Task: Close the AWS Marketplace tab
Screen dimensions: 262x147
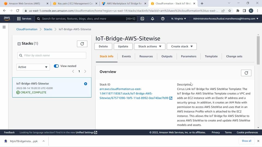Action: 145,3
